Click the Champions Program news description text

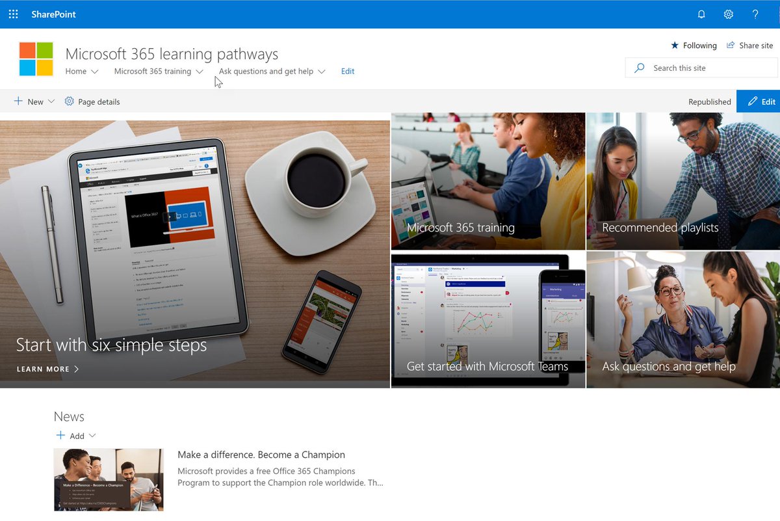[x=280, y=477]
